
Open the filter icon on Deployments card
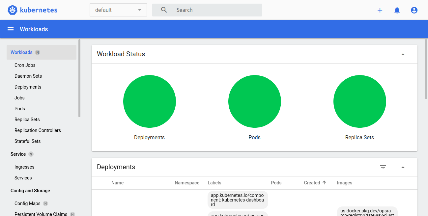point(383,167)
